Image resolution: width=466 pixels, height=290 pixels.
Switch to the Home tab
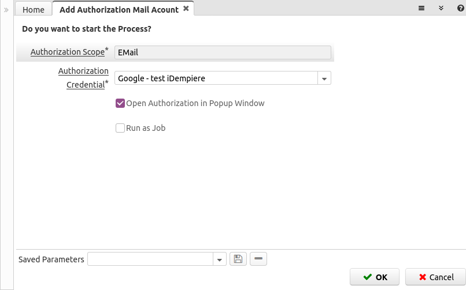coord(34,9)
